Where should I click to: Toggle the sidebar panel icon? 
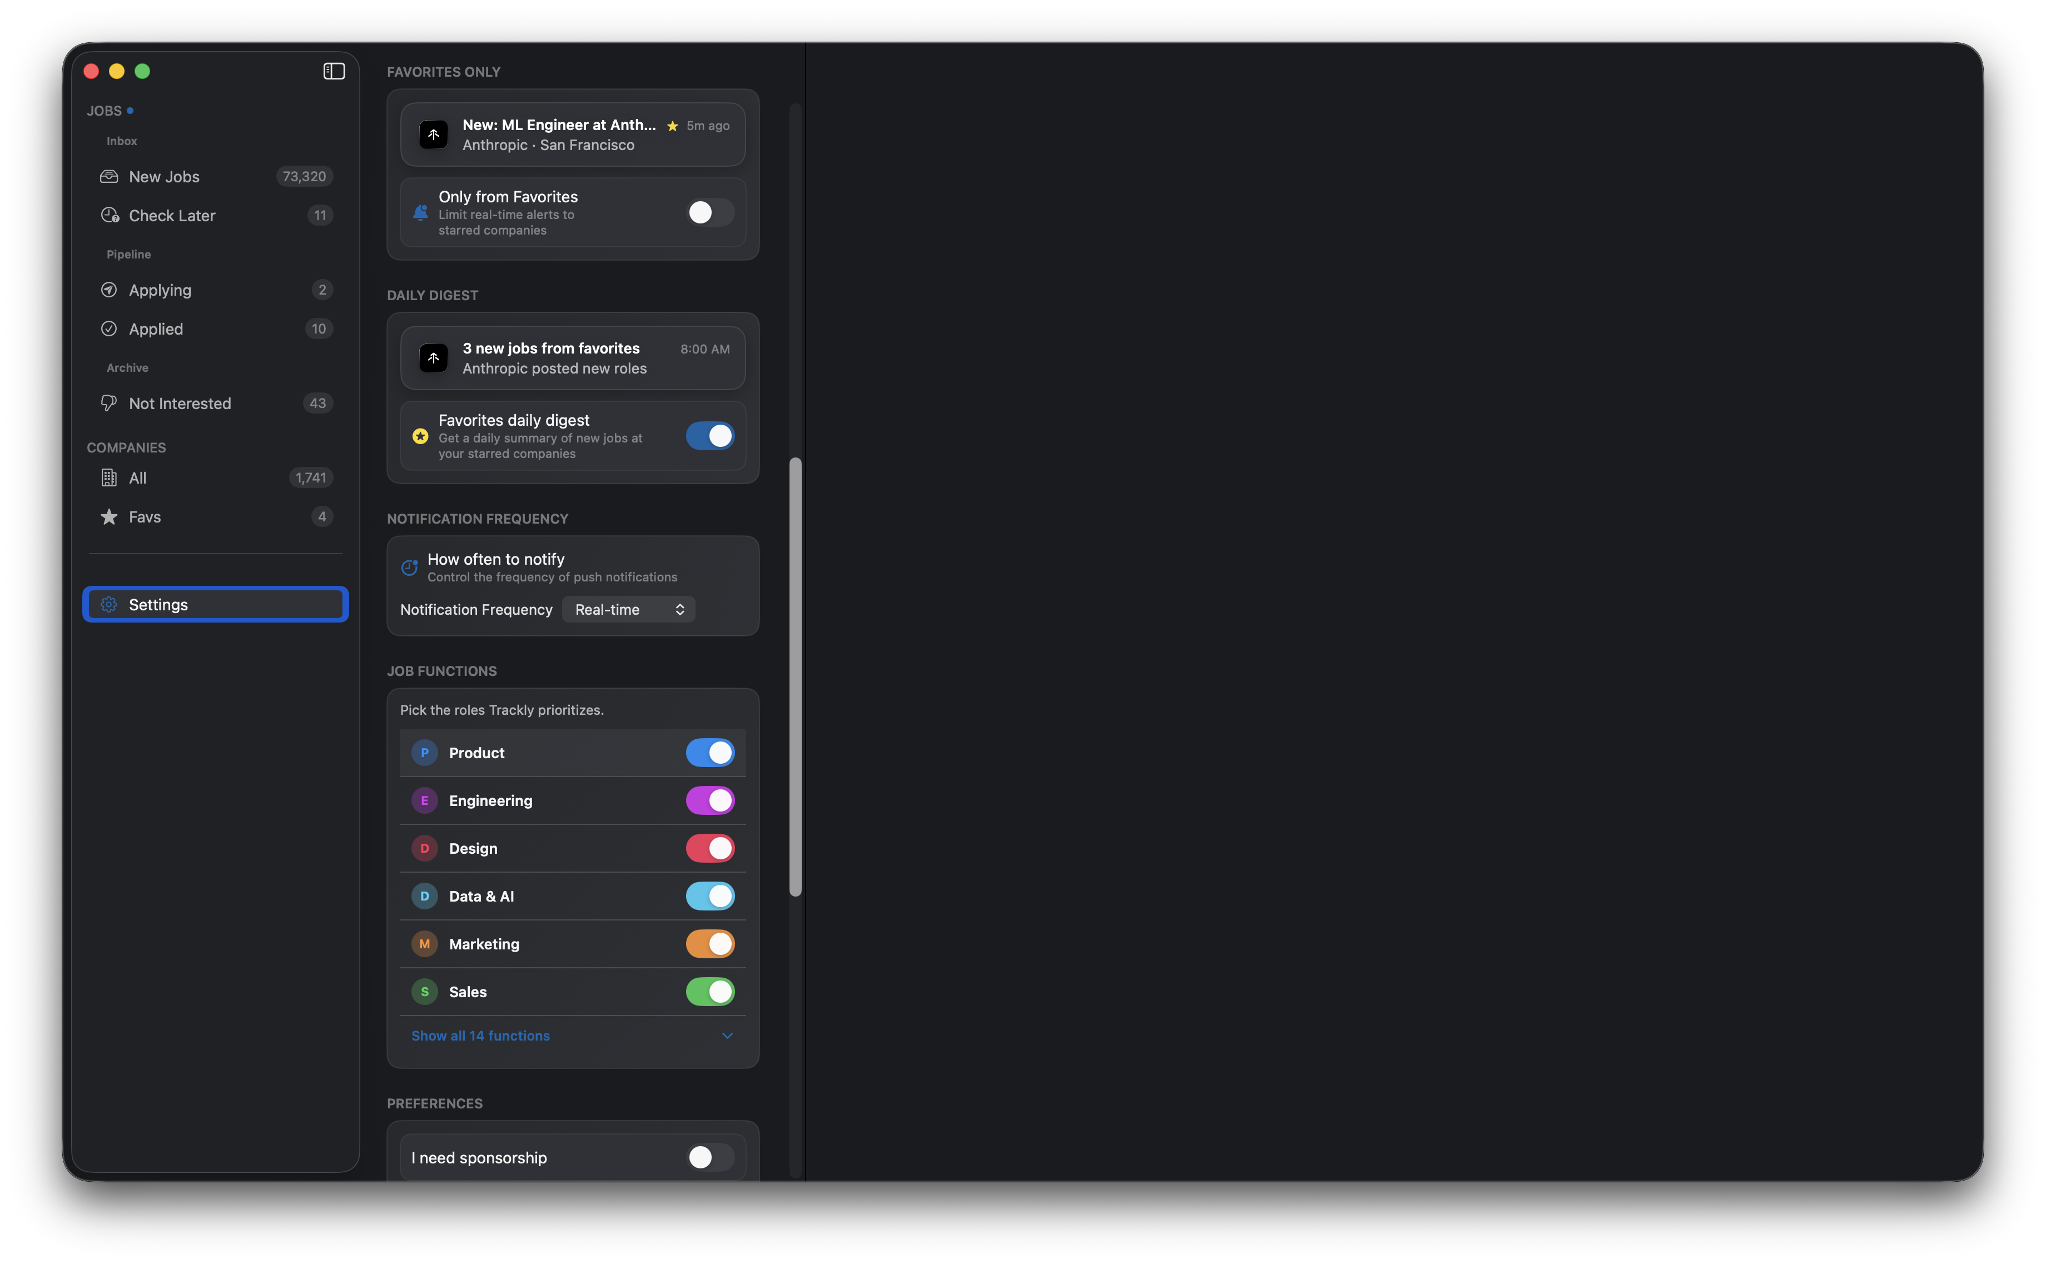pos(334,71)
